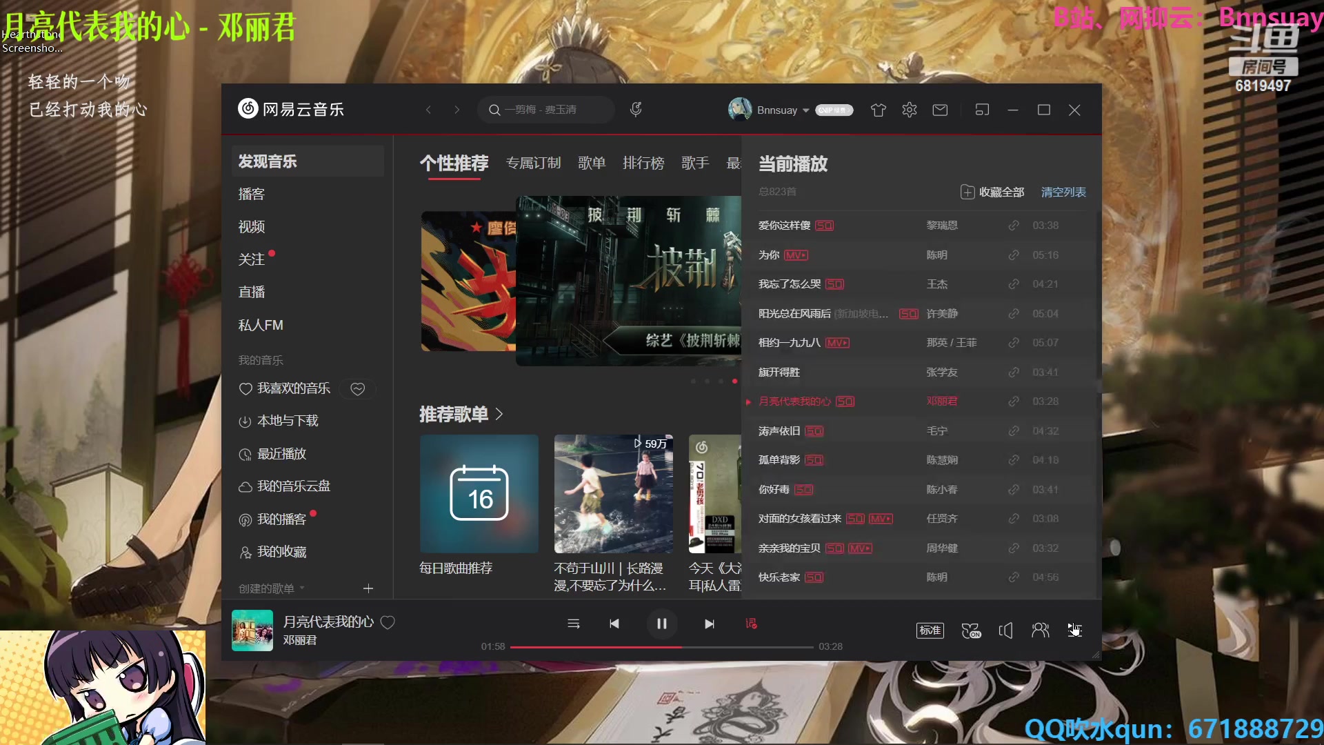Click the 披荆斩棘 banner image
The image size is (1324, 745).
pyautogui.click(x=628, y=281)
